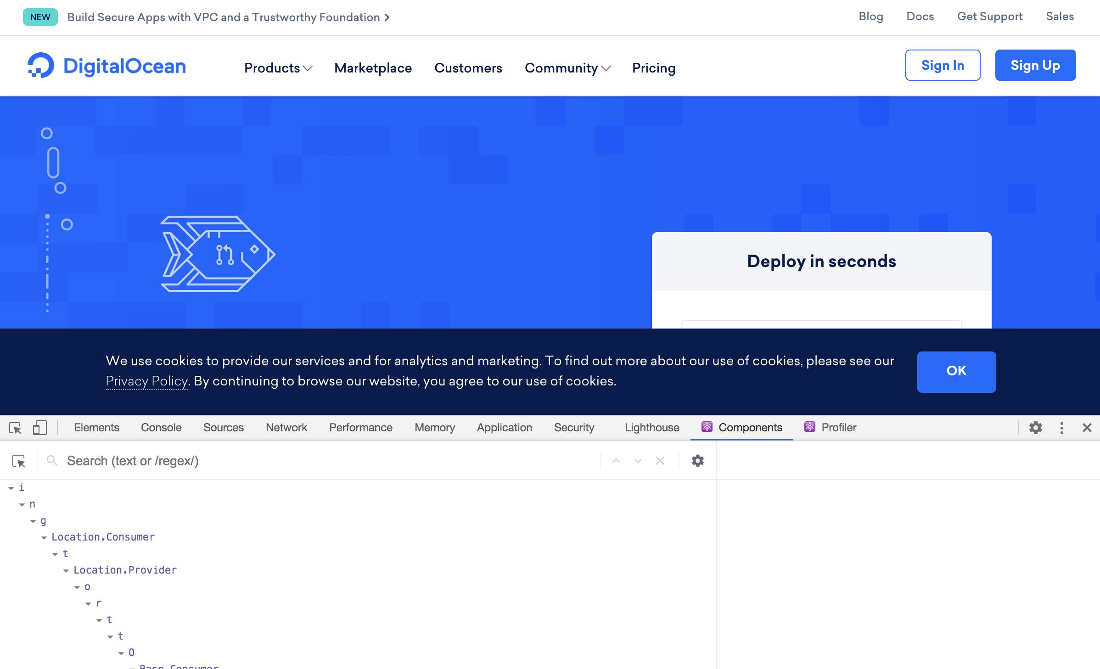The height and width of the screenshot is (669, 1100).
Task: Open the Components view settings gear
Action: tap(698, 461)
